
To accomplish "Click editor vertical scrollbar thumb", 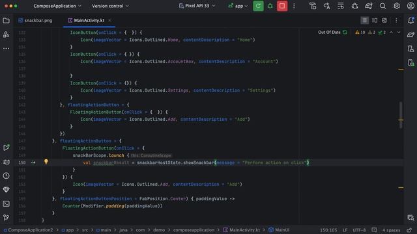I will click(401, 115).
